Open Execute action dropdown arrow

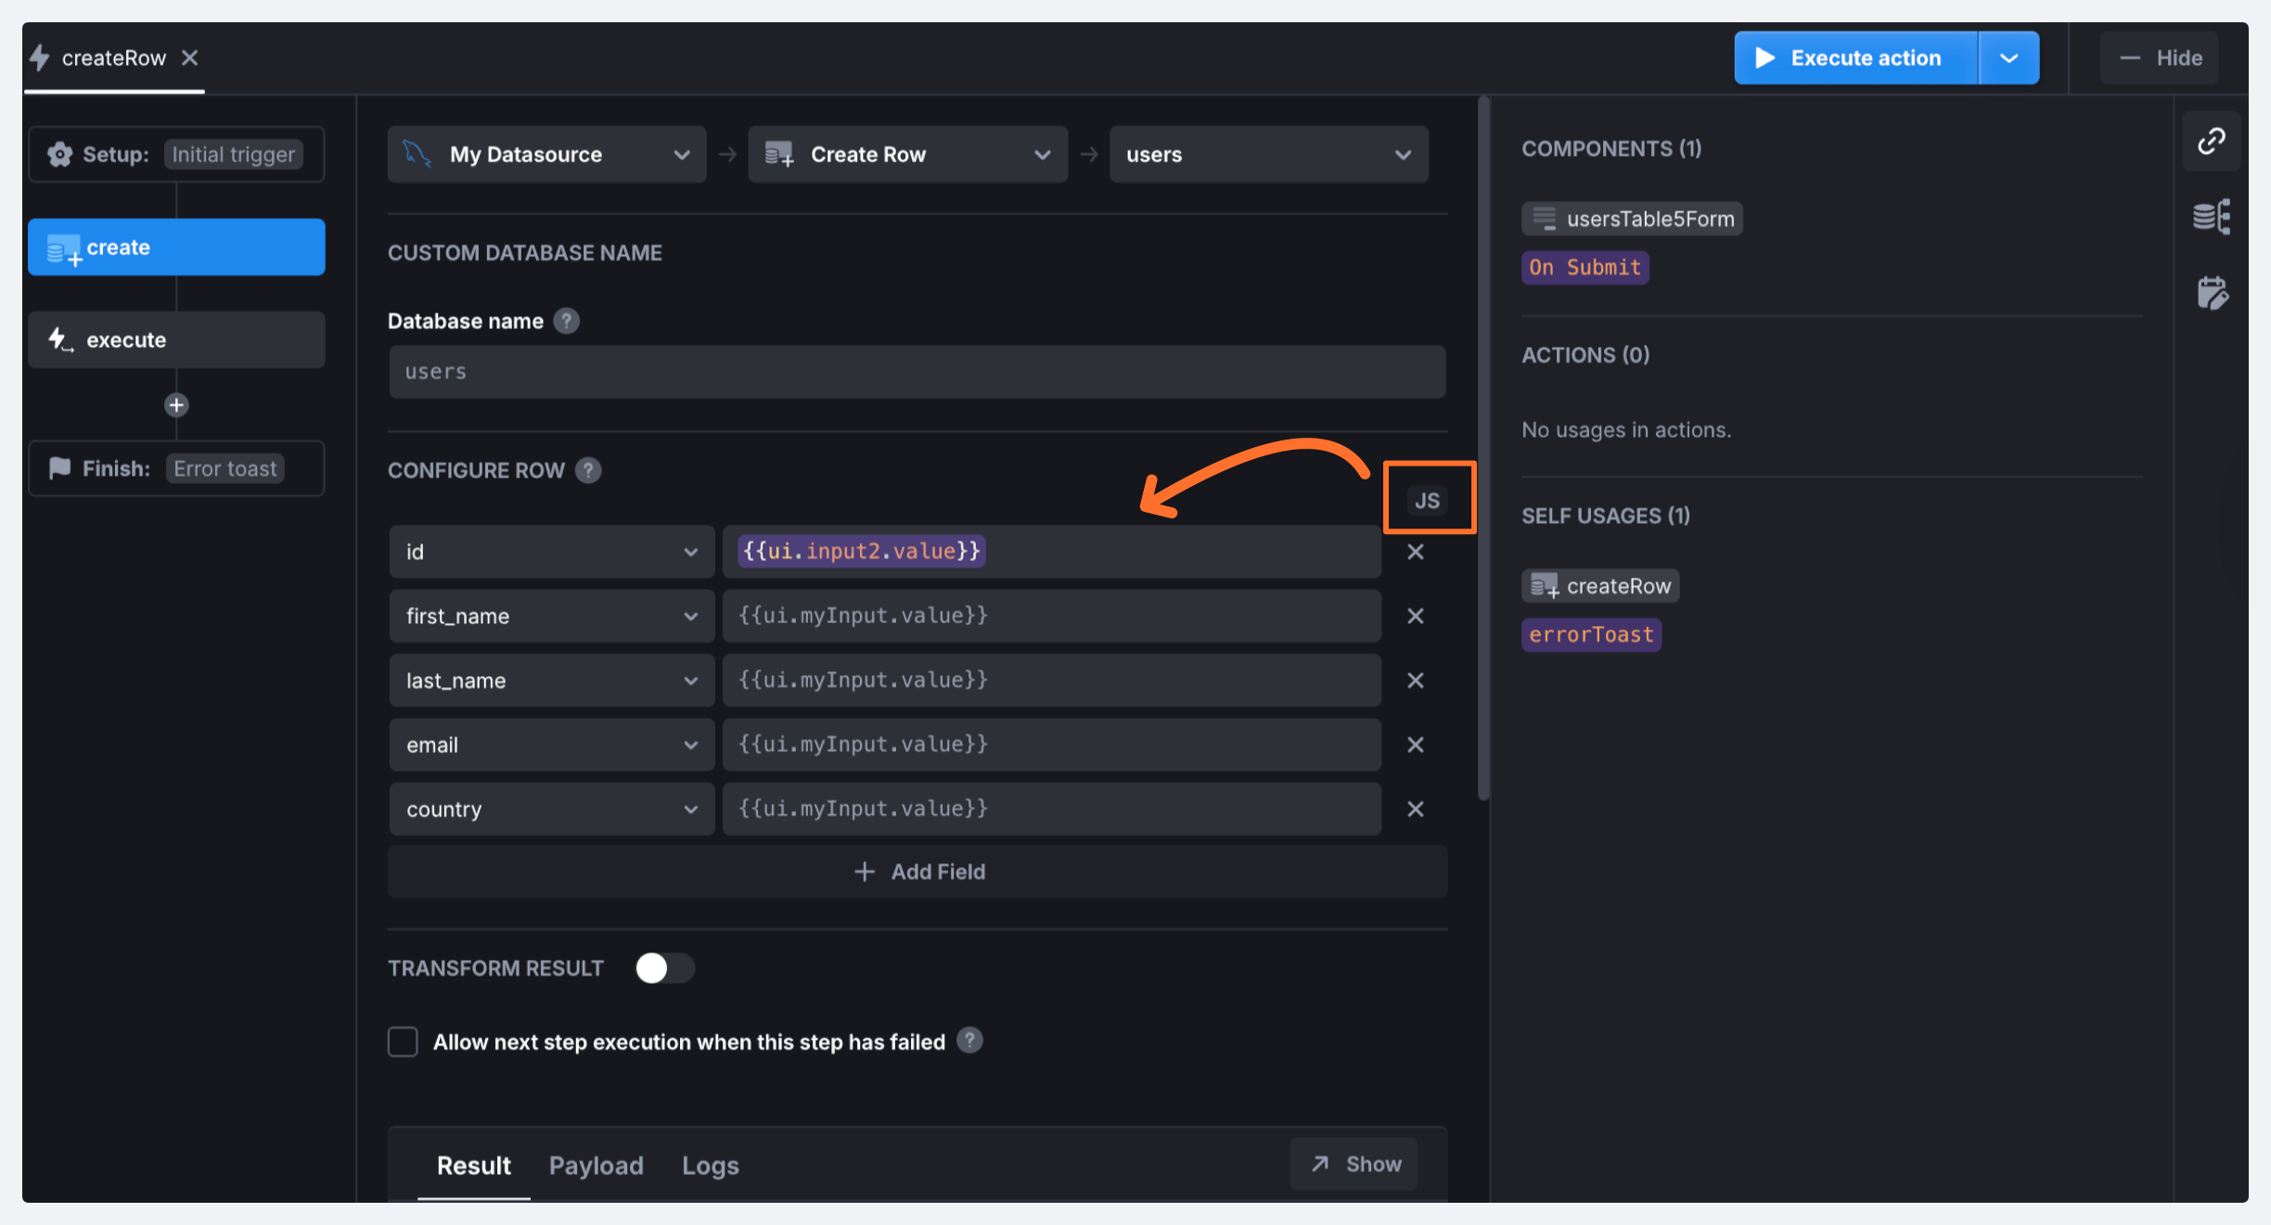point(2008,57)
